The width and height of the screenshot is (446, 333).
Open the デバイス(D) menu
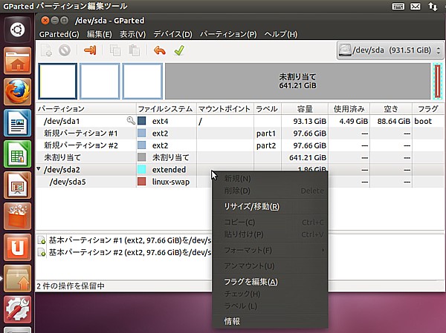(x=172, y=34)
